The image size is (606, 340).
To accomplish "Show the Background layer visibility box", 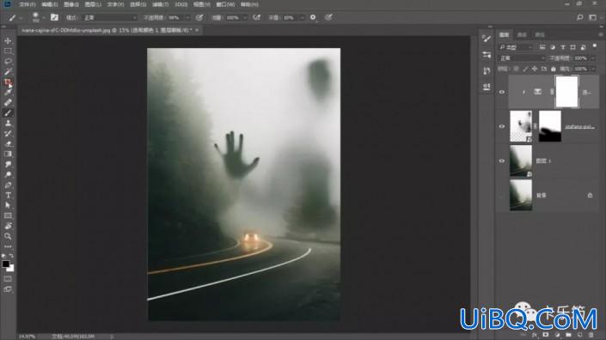I will [502, 195].
